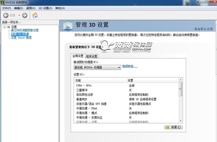
Task: Select 多显示器/混合 GPU 加速 row
Action: pos(127,104)
